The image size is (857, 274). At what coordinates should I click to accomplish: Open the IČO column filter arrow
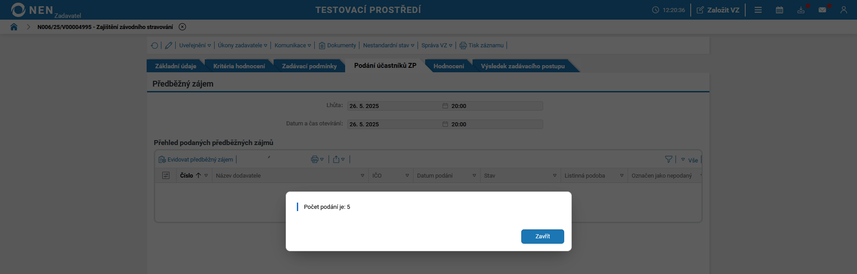(x=407, y=176)
